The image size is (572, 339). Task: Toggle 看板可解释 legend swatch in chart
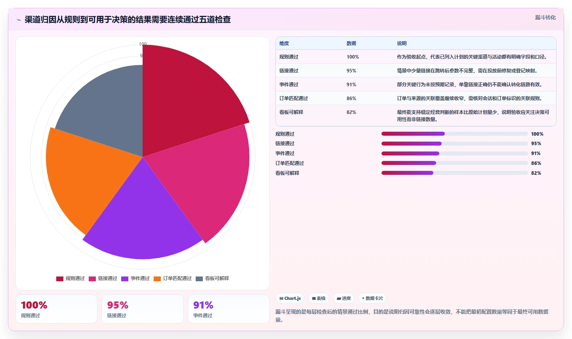pyautogui.click(x=199, y=278)
